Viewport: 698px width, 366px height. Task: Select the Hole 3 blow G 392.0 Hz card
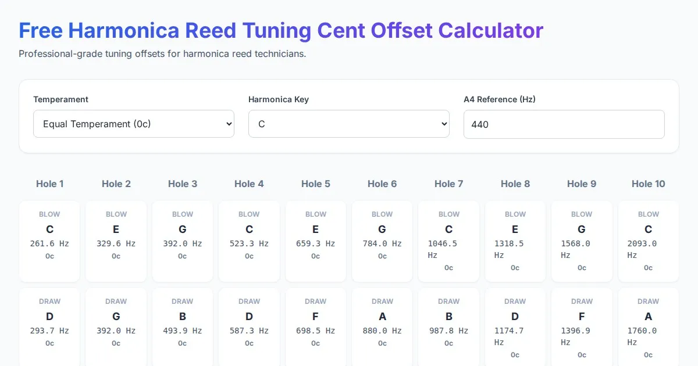183,241
